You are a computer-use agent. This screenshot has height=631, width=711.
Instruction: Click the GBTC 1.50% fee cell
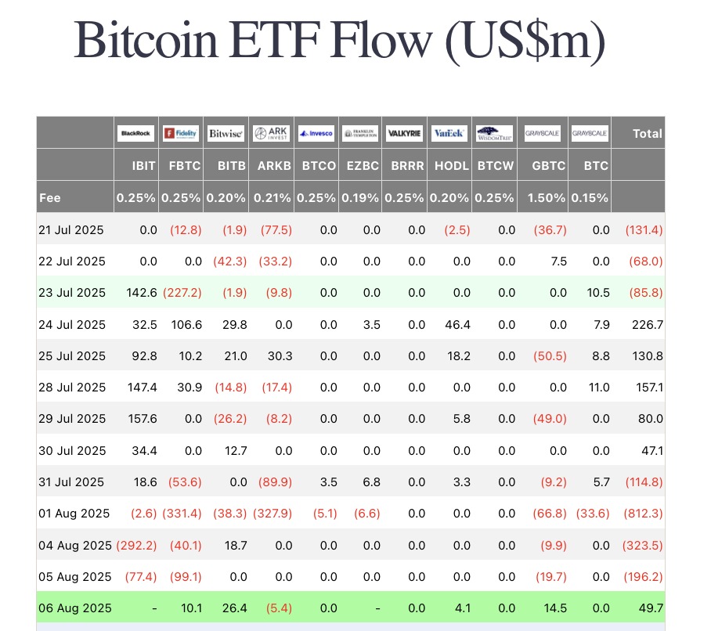(x=547, y=198)
